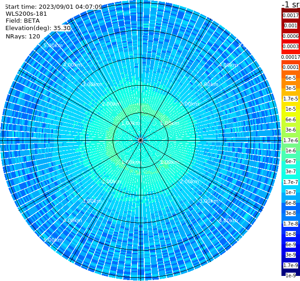The width and height of the screenshot is (300, 281).
Task: Select the 3e-5 colorbar tick label
Action: (x=291, y=88)
